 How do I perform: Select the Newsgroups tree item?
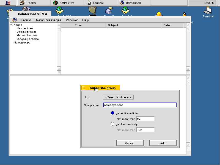pyautogui.click(x=22, y=43)
